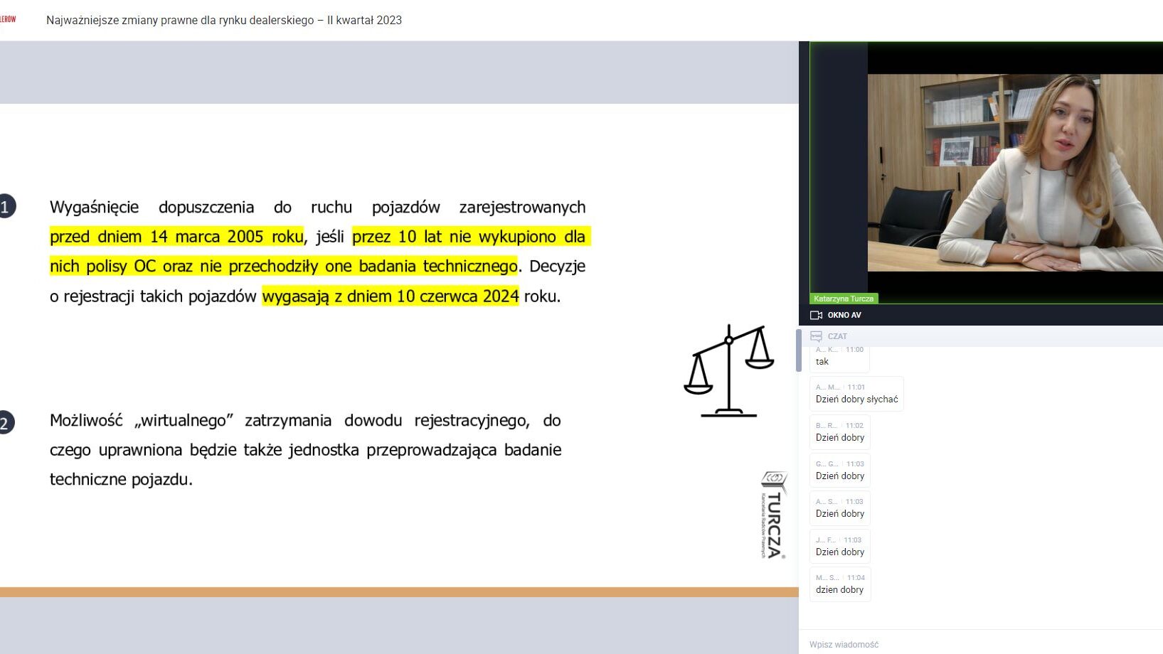Click highlighted text 'przed dniem 14 marca 2005 roku'
The image size is (1163, 654).
[x=177, y=237]
